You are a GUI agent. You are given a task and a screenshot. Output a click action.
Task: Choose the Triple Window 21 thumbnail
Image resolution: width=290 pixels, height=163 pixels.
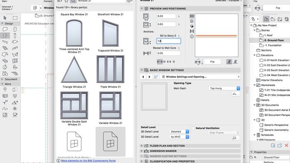point(111,69)
